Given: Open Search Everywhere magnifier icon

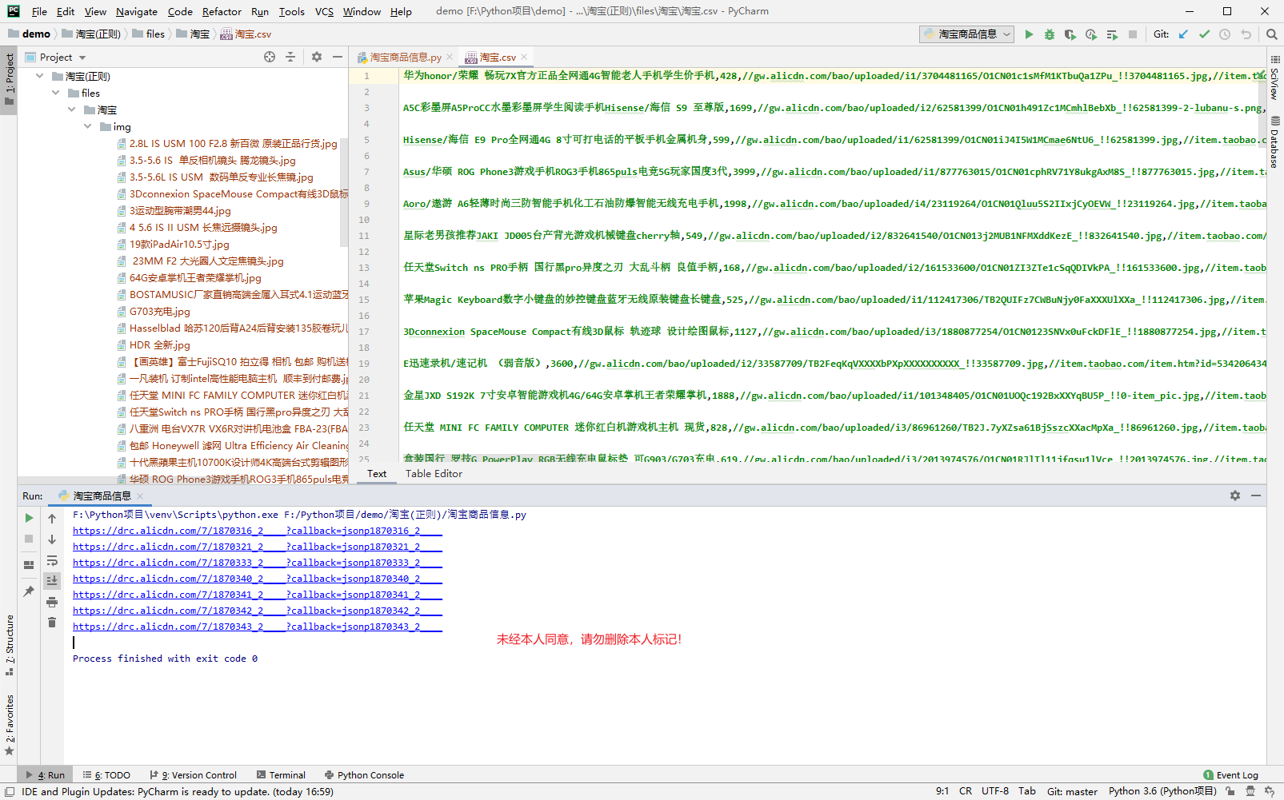Looking at the screenshot, I should tap(1271, 34).
